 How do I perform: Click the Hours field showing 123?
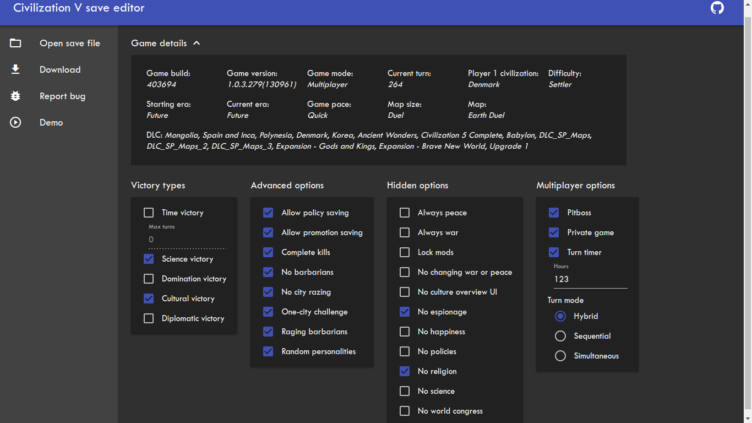pyautogui.click(x=590, y=279)
